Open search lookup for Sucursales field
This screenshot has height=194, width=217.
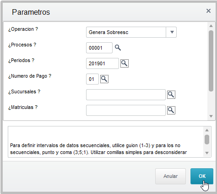pyautogui.click(x=171, y=95)
